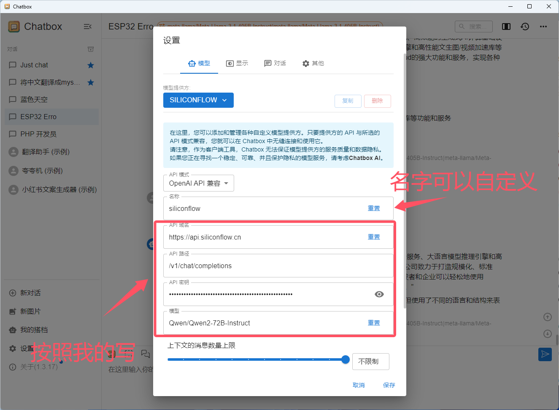Image resolution: width=559 pixels, height=410 pixels.
Task: Switch to the 模型 tab
Action: (x=199, y=63)
